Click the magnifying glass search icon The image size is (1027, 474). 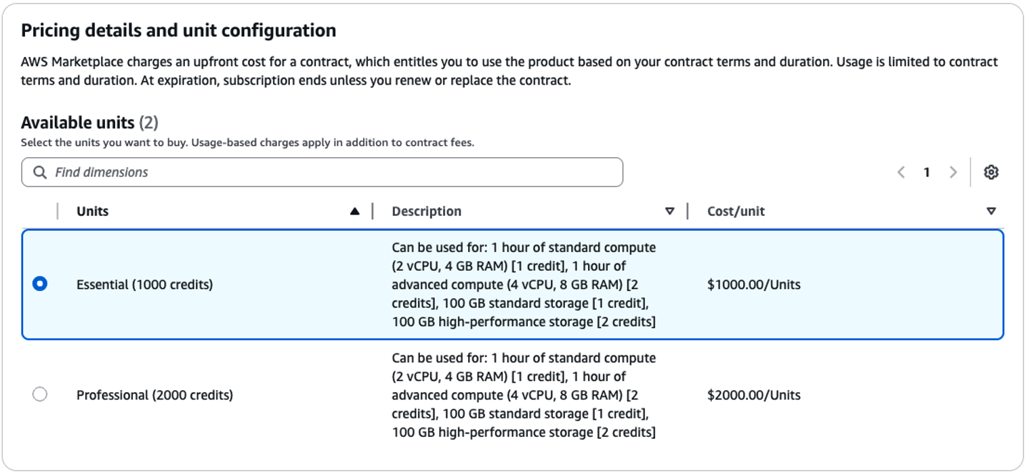[40, 172]
